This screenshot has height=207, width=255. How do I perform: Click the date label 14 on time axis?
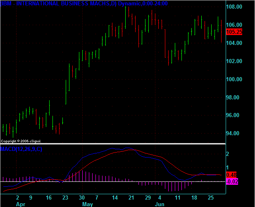tap(115, 198)
